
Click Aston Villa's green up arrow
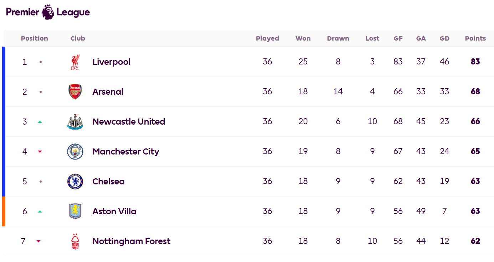point(40,211)
